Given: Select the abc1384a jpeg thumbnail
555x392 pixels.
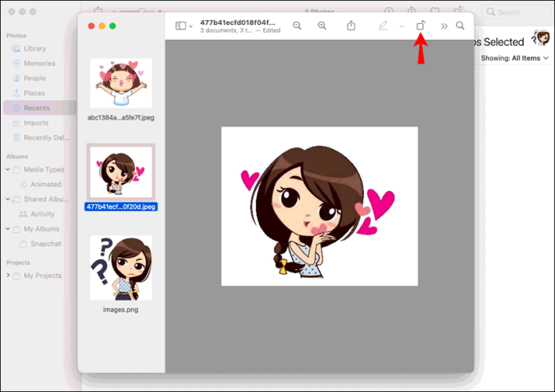Looking at the screenshot, I should coord(121,84).
